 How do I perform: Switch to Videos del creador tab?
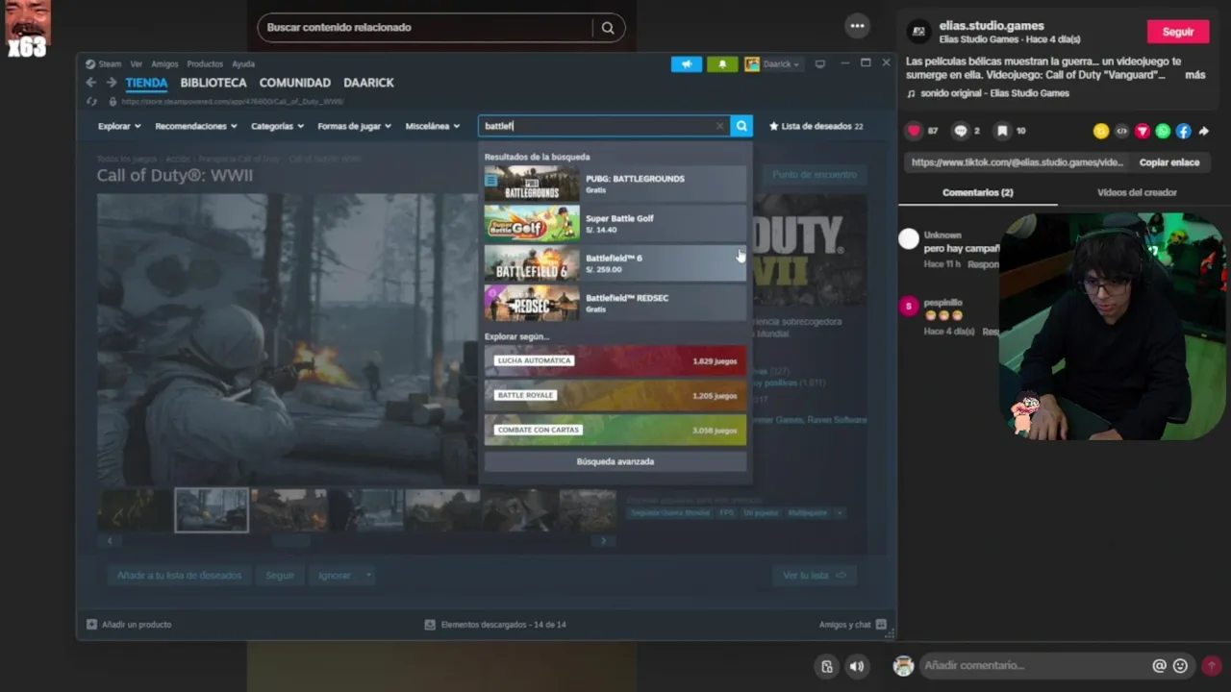point(1137,192)
